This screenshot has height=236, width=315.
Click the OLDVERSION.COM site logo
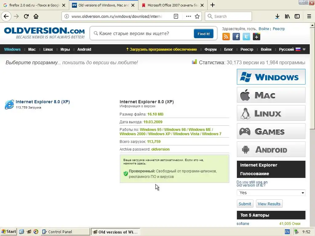click(x=44, y=33)
